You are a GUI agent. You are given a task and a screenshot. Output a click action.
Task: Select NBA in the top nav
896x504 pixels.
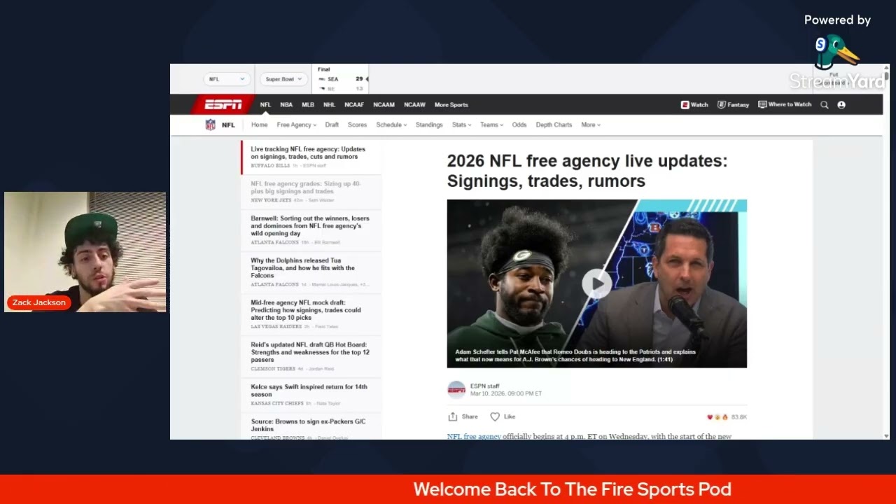click(286, 105)
